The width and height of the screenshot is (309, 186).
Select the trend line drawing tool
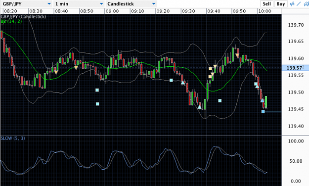click(299, 4)
